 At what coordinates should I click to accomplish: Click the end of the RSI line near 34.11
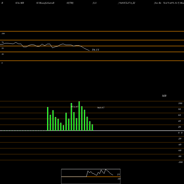[89, 50]
